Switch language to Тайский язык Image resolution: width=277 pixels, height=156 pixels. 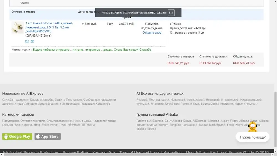(190, 104)
